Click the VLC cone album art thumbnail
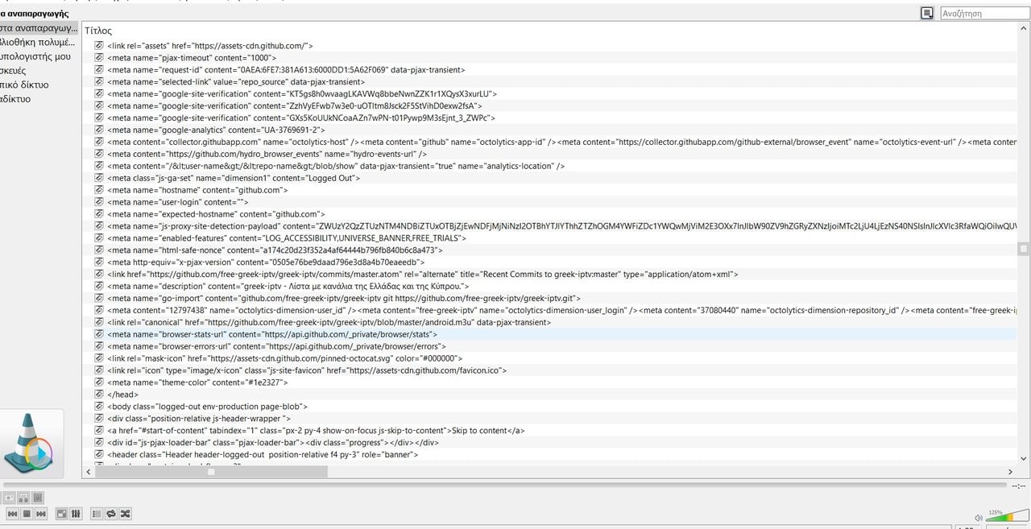This screenshot has height=529, width=1031. point(32,442)
